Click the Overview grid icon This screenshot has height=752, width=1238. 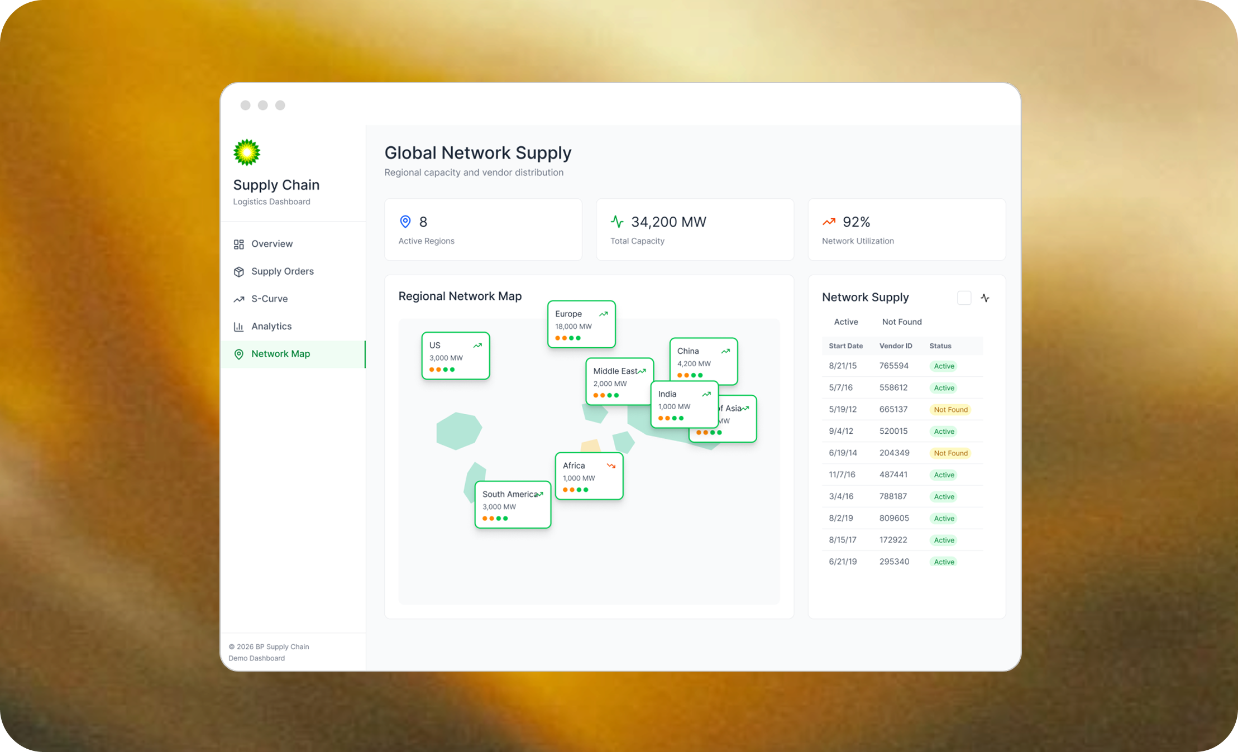(x=239, y=244)
